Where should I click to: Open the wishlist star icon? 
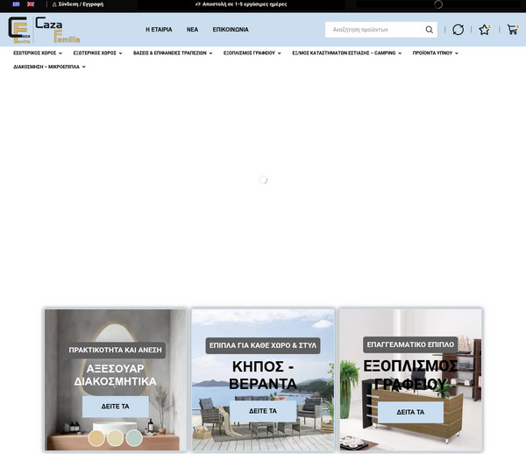[x=485, y=30]
